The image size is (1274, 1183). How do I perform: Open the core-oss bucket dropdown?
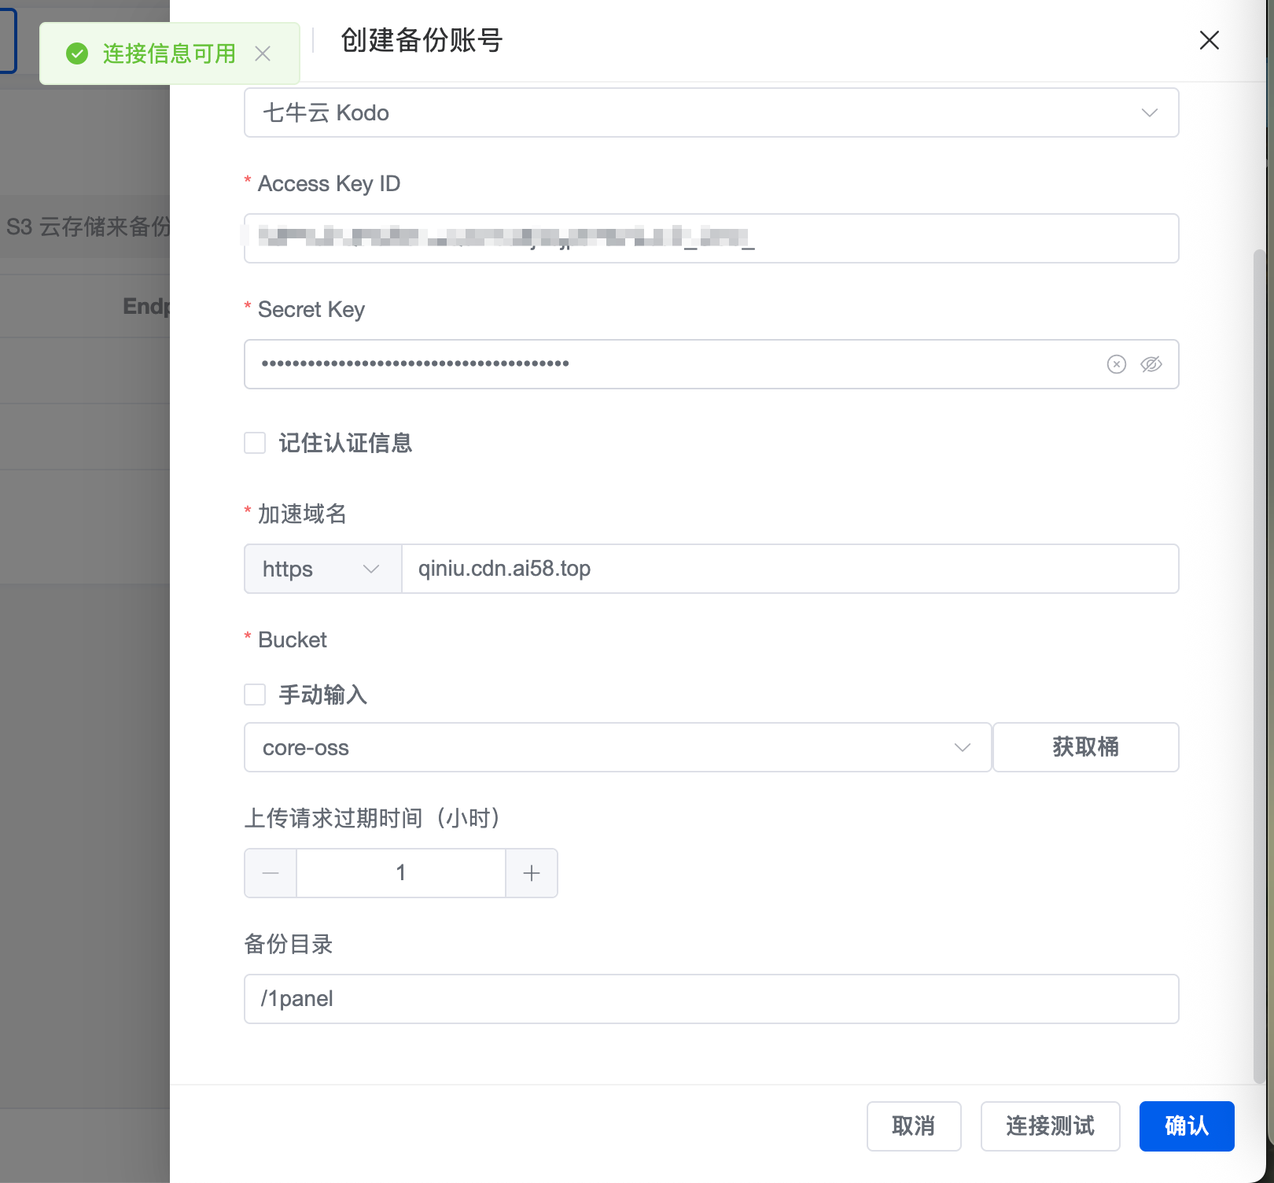(x=617, y=747)
